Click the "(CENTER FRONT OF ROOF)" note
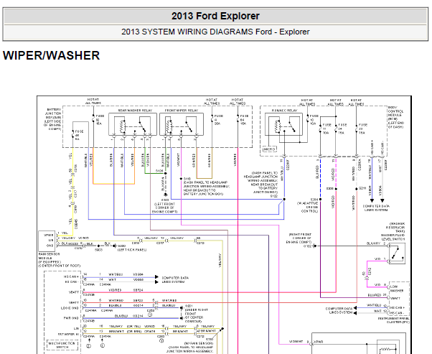432x354 pixels. point(60,266)
